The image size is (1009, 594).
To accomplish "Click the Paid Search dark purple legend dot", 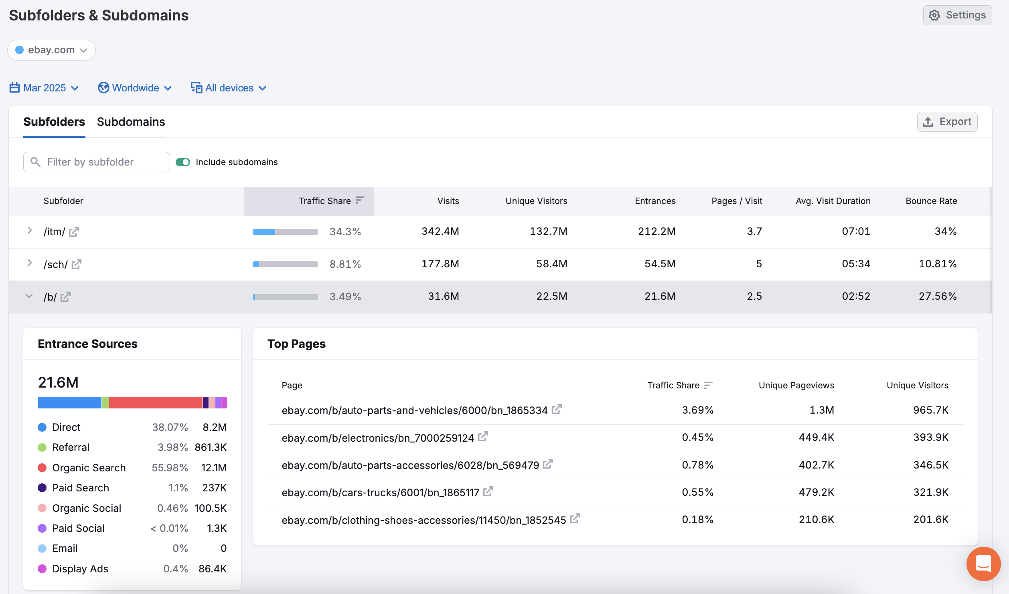I will point(42,488).
